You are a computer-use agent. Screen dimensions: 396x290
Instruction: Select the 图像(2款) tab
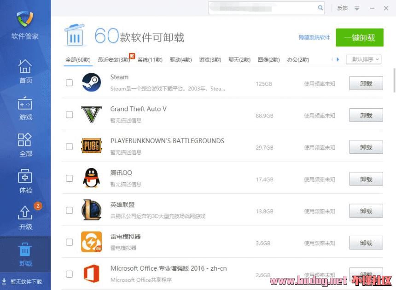pos(269,60)
